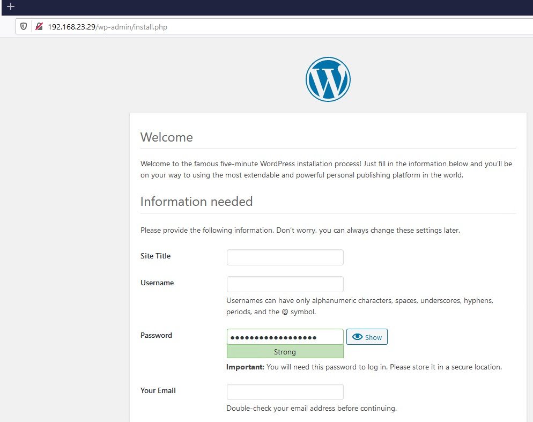The image size is (533, 422).
Task: Focus the Site Title input field
Action: click(x=285, y=257)
